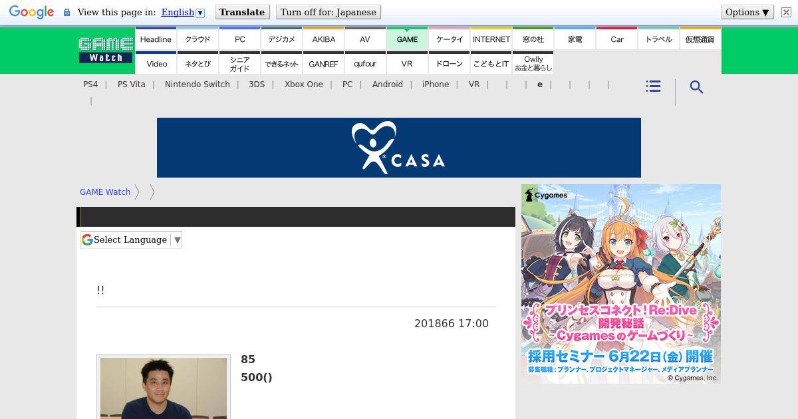The width and height of the screenshot is (798, 419).
Task: Click the CASA banner advertisement
Action: coord(399,148)
